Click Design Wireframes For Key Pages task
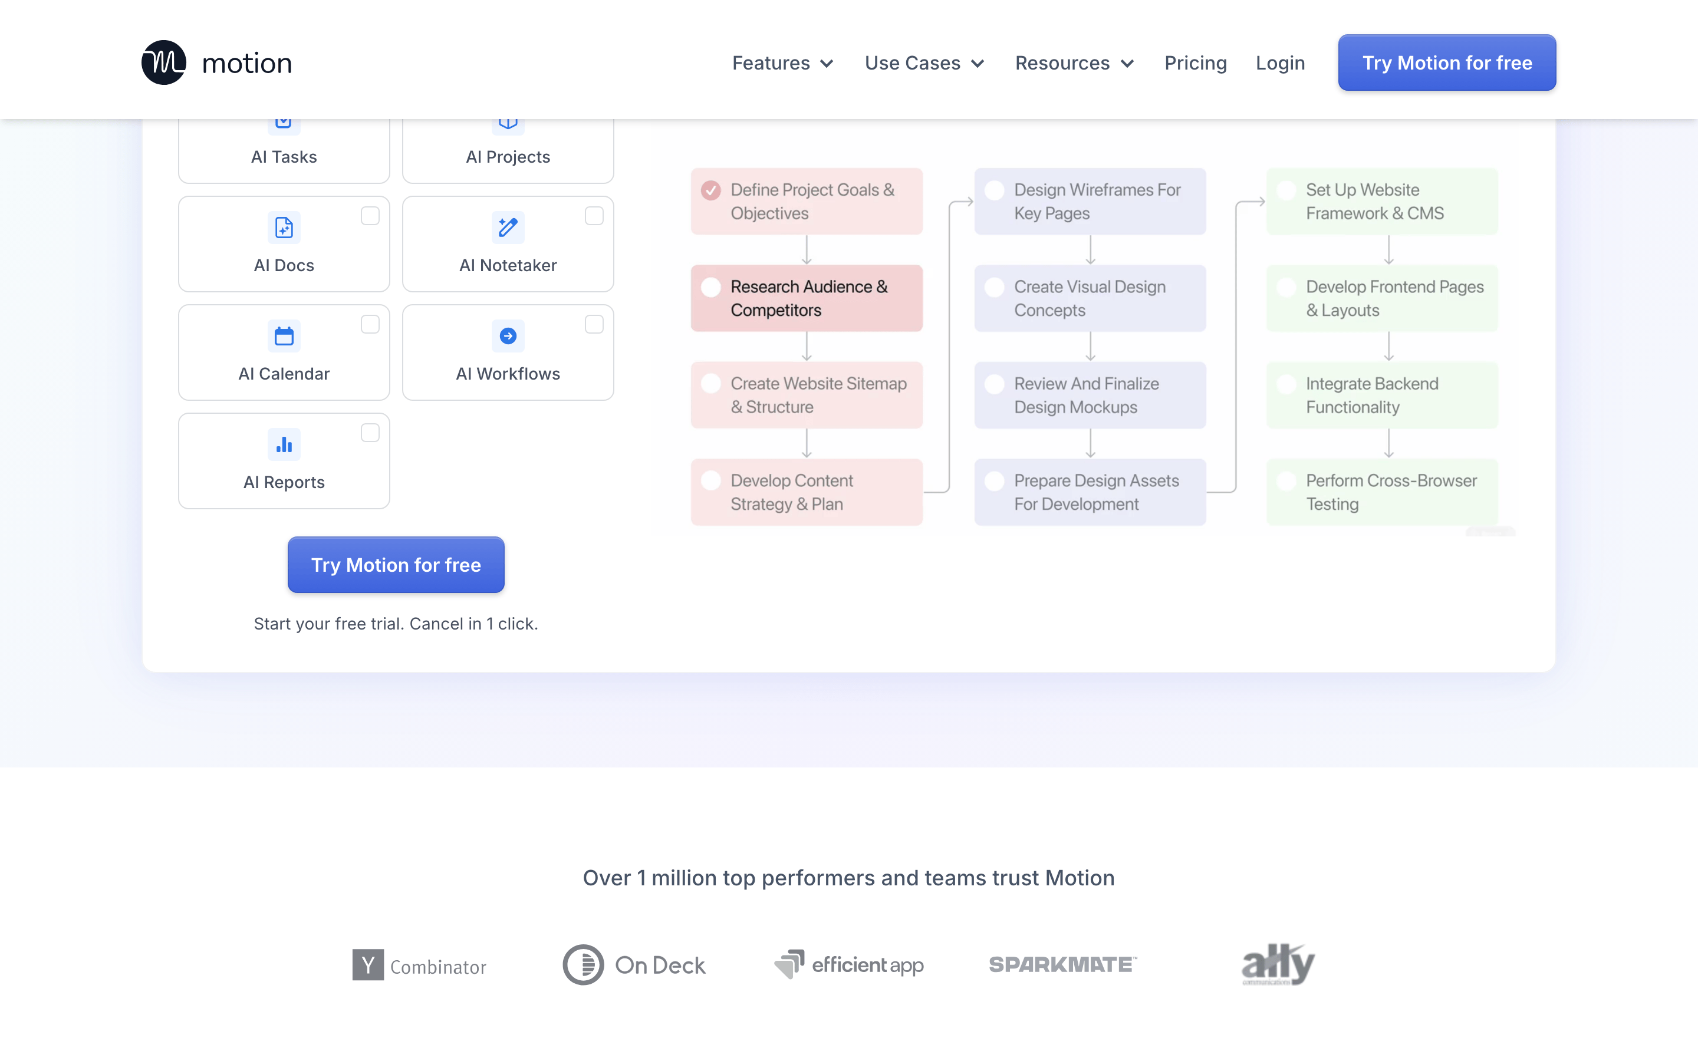This screenshot has height=1061, width=1698. click(x=1090, y=202)
